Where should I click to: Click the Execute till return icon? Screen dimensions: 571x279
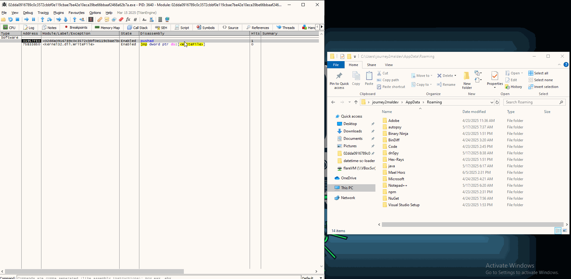(x=74, y=19)
